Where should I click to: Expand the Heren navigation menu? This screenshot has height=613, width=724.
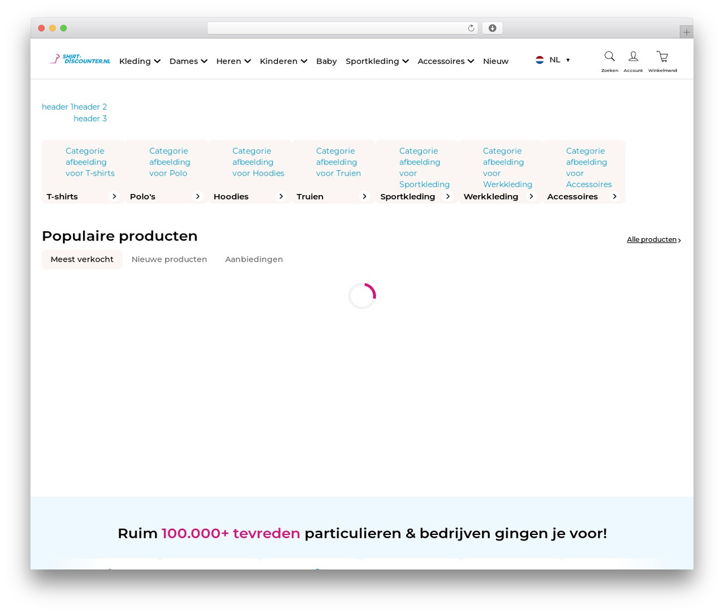point(234,61)
